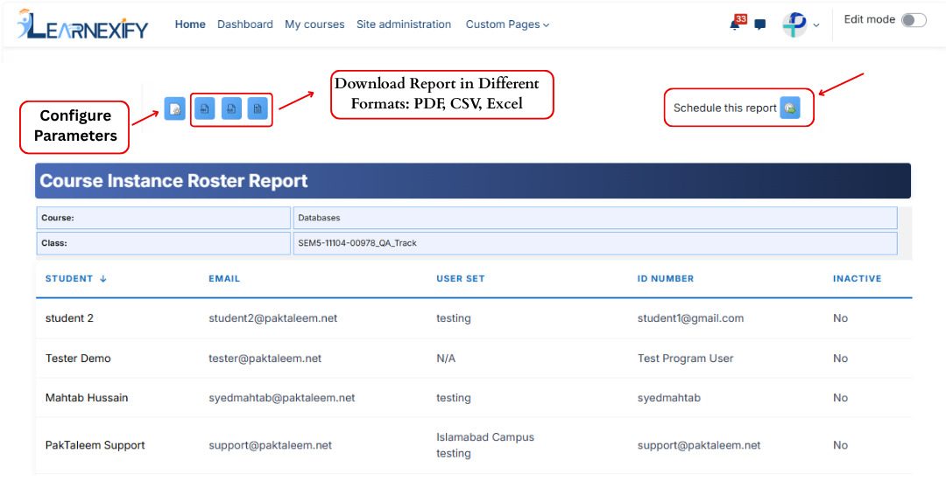Click the Course: label cell

[164, 218]
